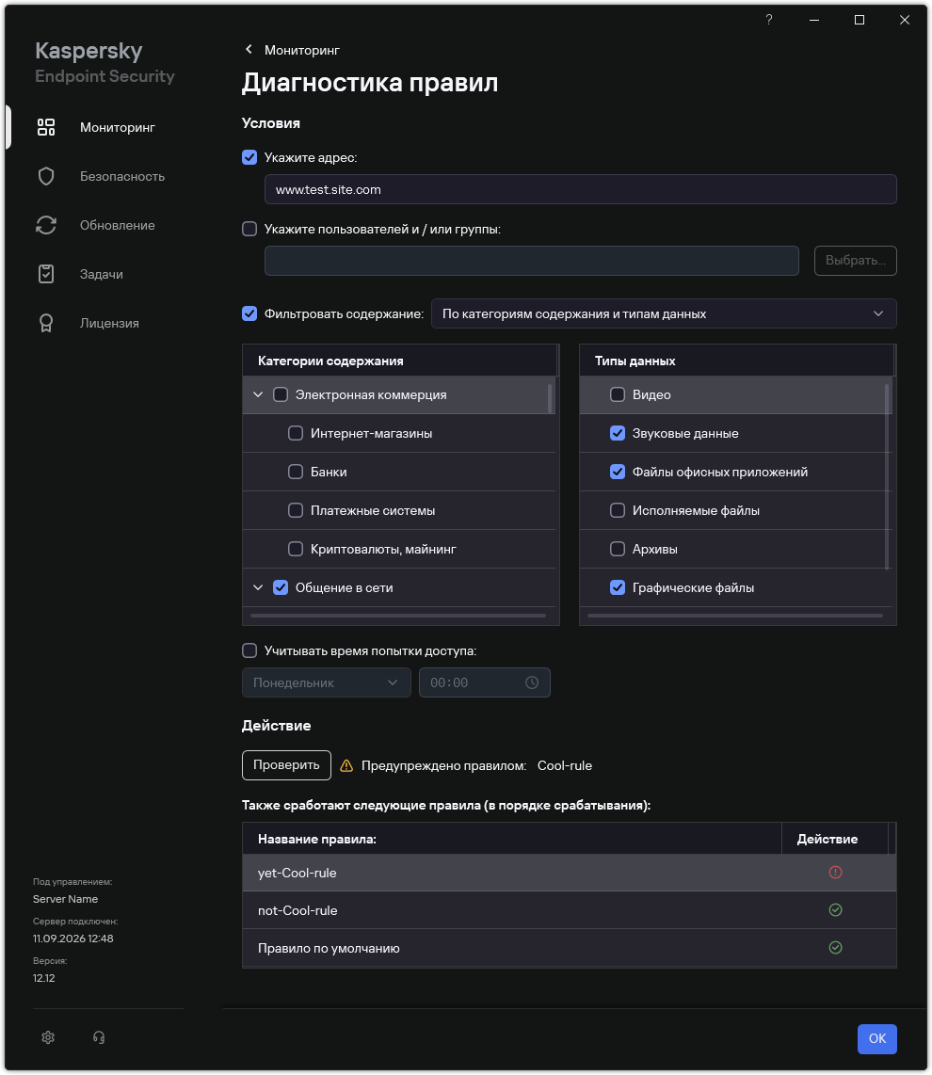Click the Лицензия award icon
Viewport: 932px width, 1075px height.
click(x=46, y=323)
